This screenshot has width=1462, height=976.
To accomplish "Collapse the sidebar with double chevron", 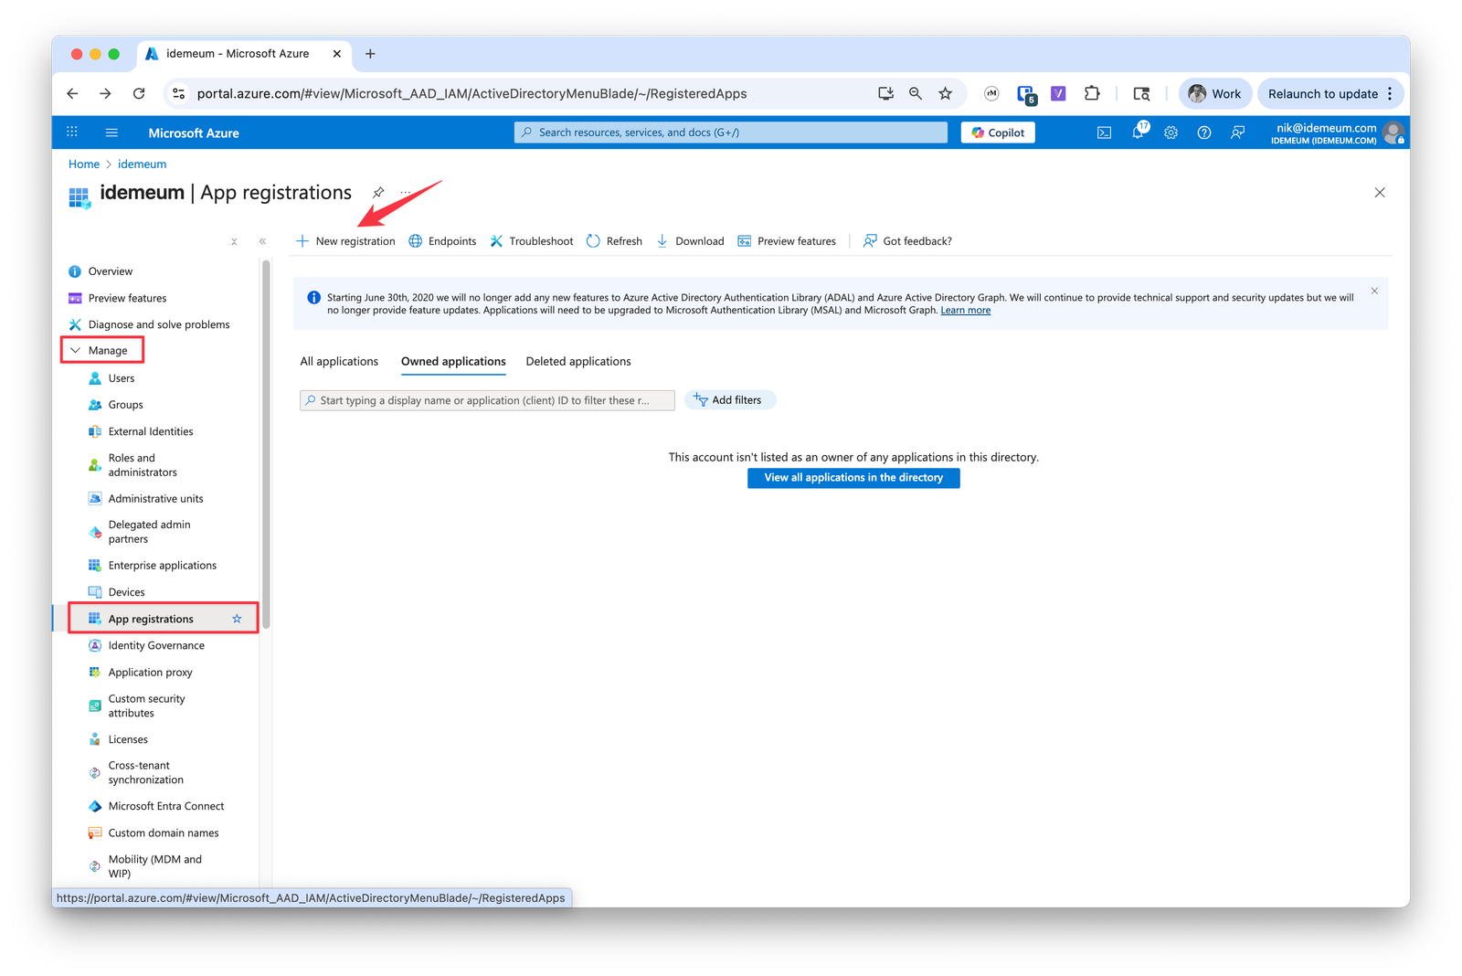I will click(x=262, y=241).
